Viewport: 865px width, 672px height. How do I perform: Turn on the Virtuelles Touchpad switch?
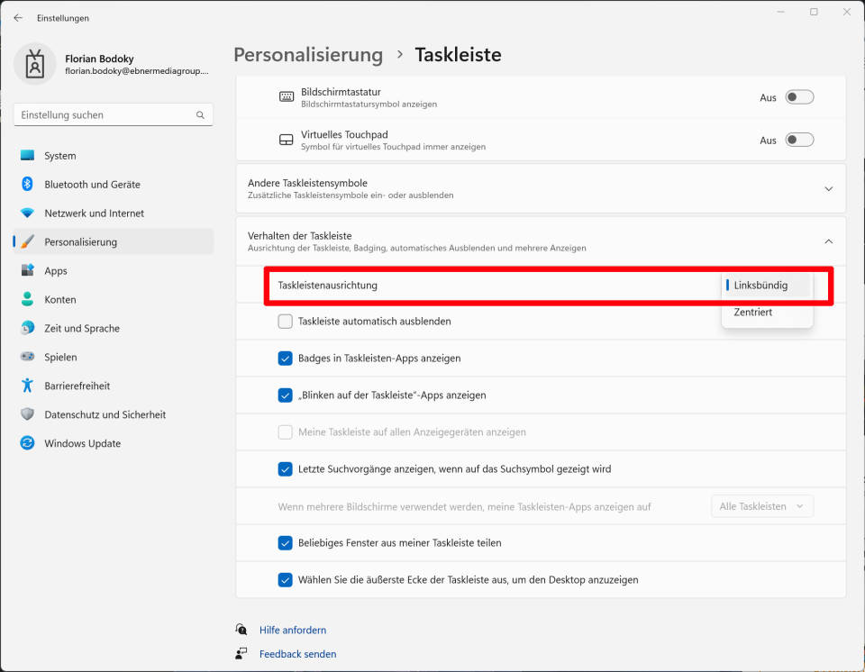(798, 140)
